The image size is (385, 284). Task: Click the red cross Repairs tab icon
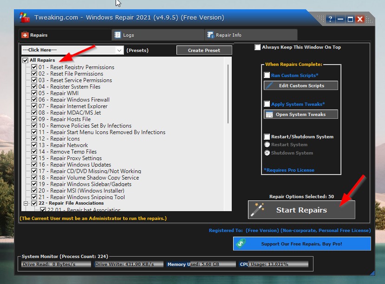[x=25, y=35]
